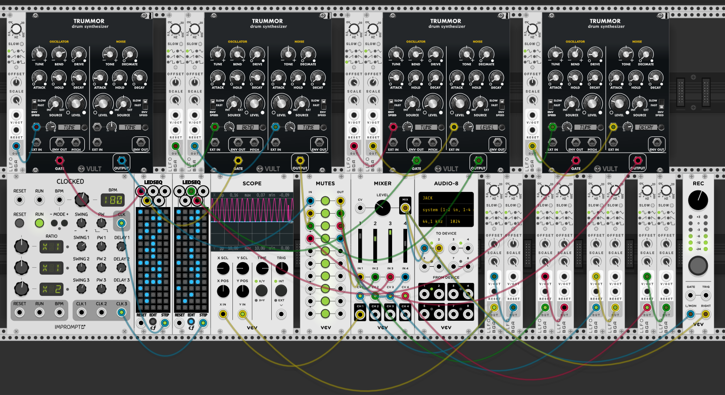The width and height of the screenshot is (725, 395).
Task: Click the Scope X IN jack
Action: pyautogui.click(x=223, y=315)
